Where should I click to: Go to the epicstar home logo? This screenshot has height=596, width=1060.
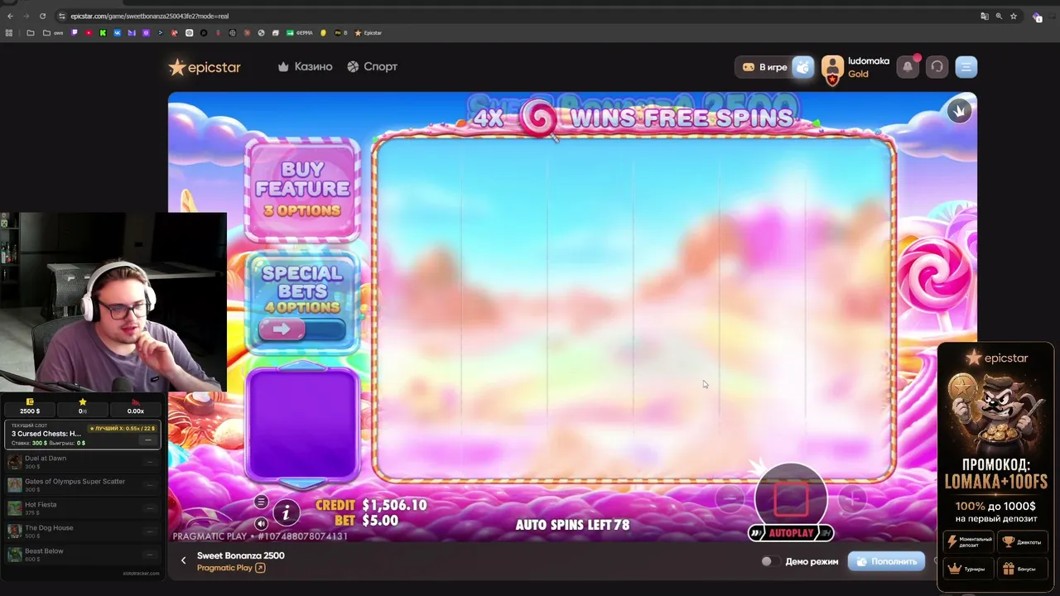pyautogui.click(x=205, y=67)
